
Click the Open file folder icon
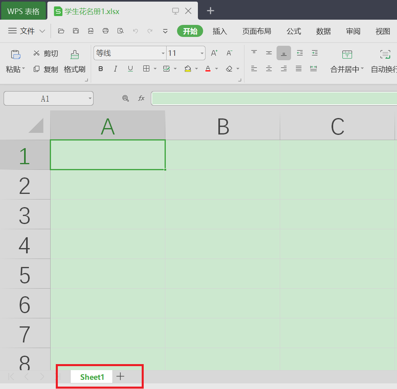(61, 31)
